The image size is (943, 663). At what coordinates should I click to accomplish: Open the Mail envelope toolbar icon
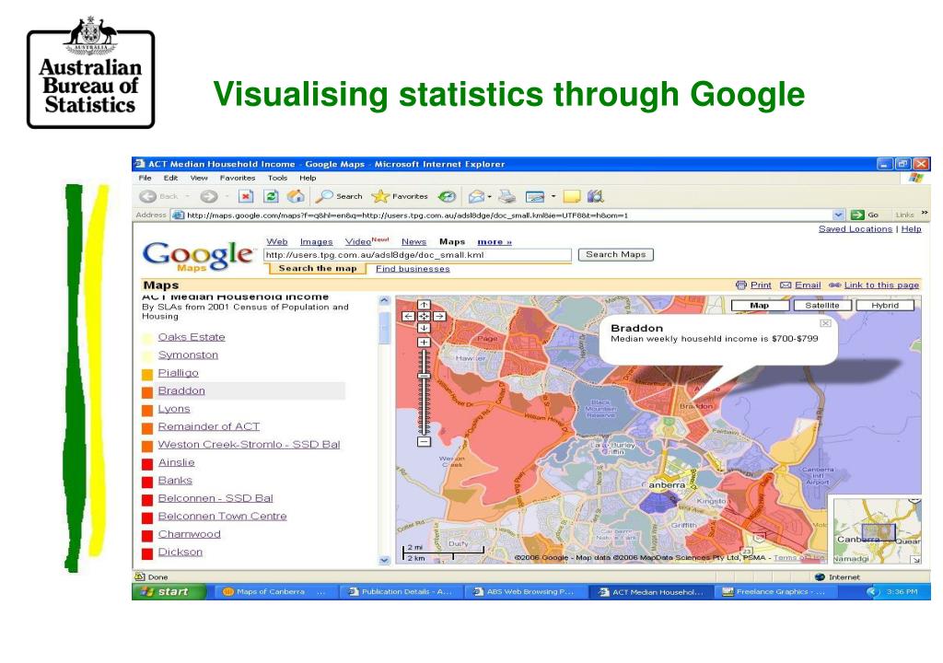tap(476, 196)
